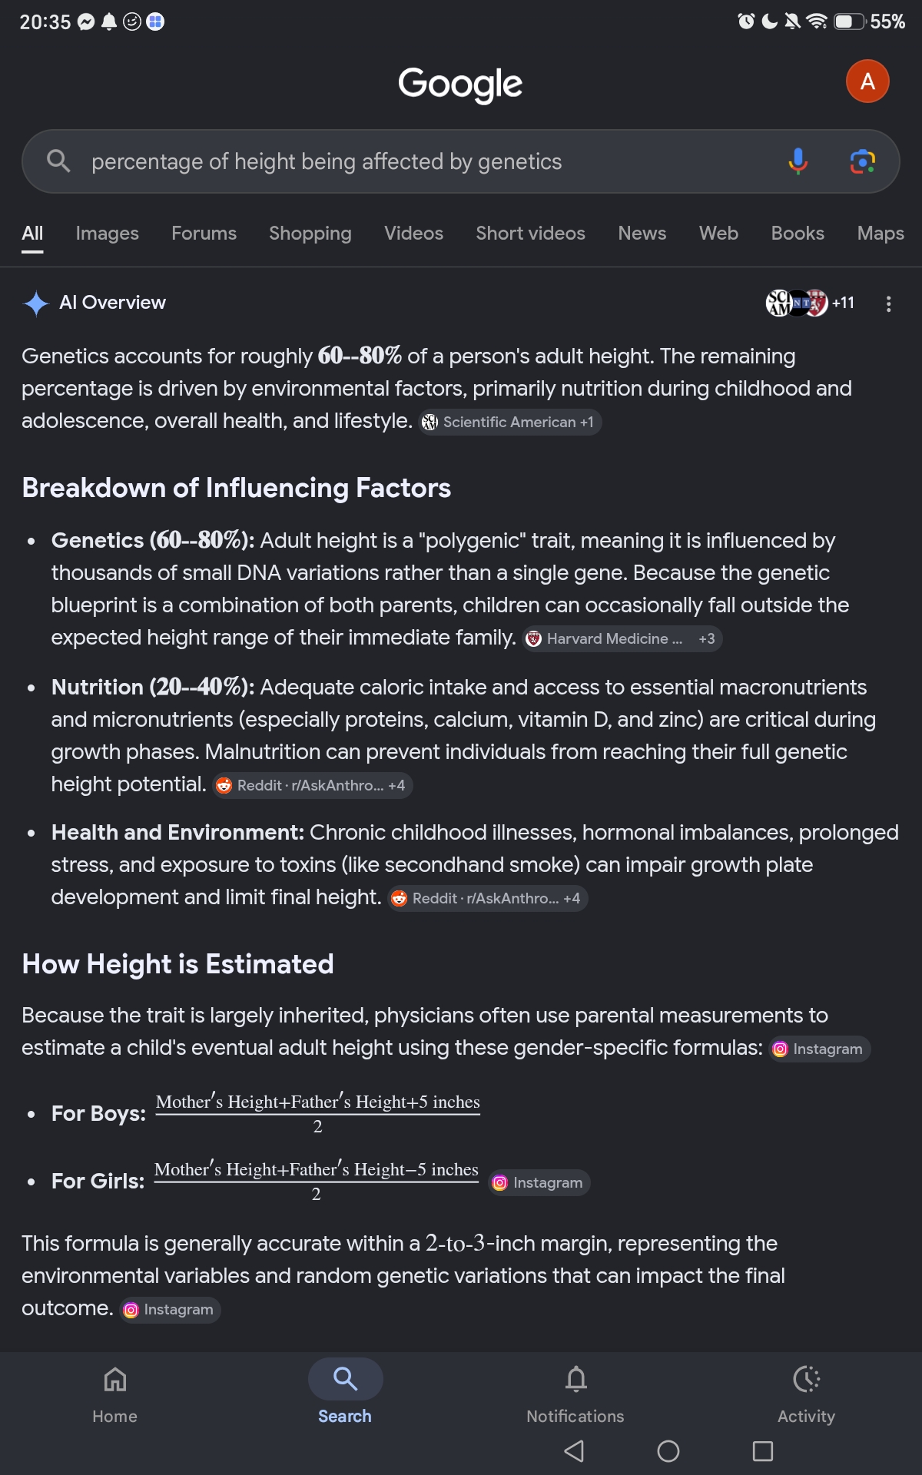Select the Short videos tab
The image size is (922, 1475).
click(530, 233)
